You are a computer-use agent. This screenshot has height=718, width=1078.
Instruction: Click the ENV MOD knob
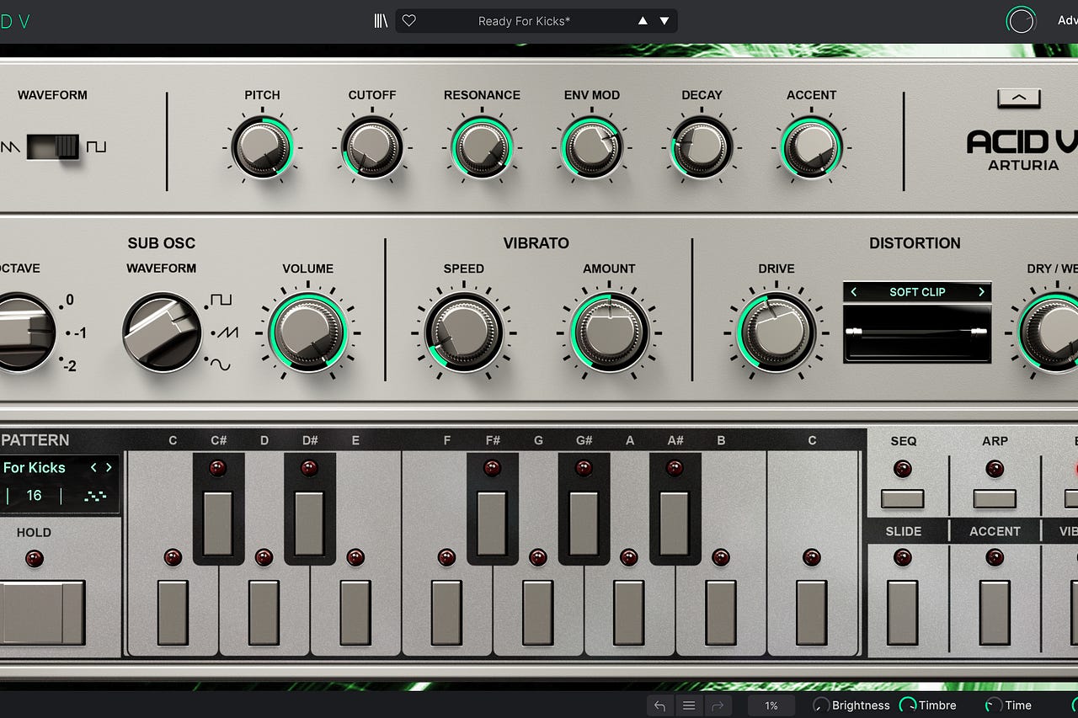(x=591, y=147)
